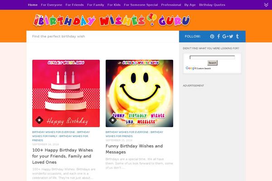The image size is (272, 181).
Task: Go to the Home menu item
Action: [33, 5]
